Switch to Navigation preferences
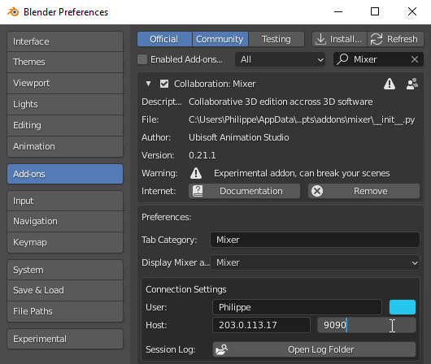Image resolution: width=431 pixels, height=364 pixels. tap(65, 222)
